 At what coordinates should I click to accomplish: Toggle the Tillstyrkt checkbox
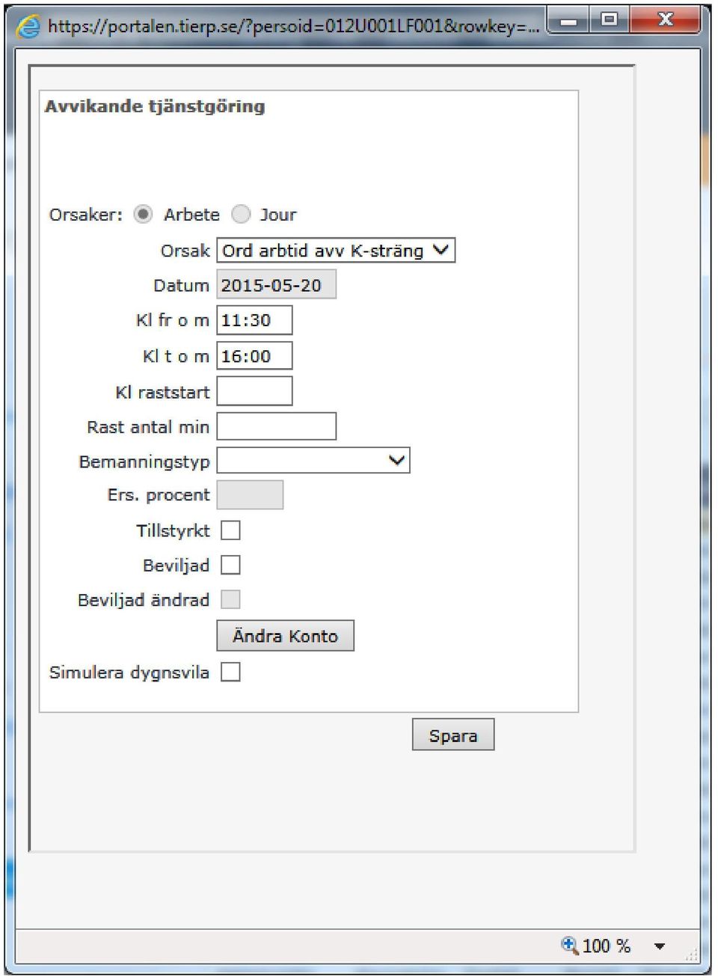230,530
